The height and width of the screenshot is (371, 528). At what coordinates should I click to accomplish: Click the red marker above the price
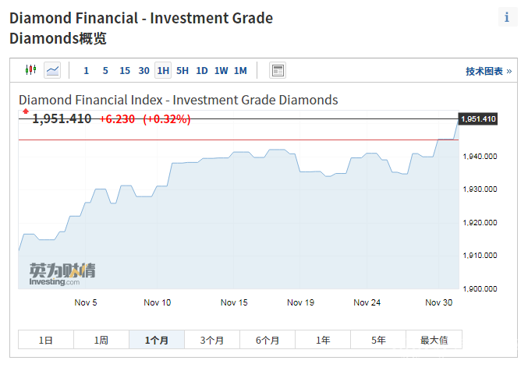[x=25, y=111]
